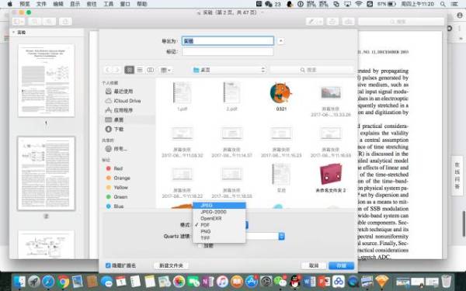Open QQ penguin app from the Dock

tap(295, 281)
